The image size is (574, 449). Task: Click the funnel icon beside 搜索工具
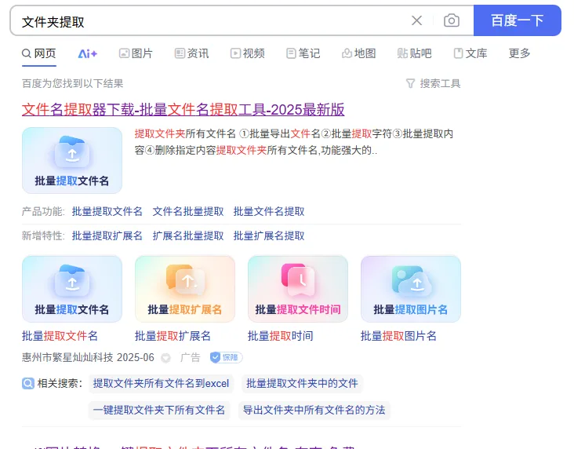(411, 83)
